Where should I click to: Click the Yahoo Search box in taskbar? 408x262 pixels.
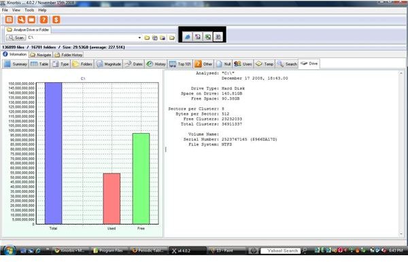(x=280, y=251)
